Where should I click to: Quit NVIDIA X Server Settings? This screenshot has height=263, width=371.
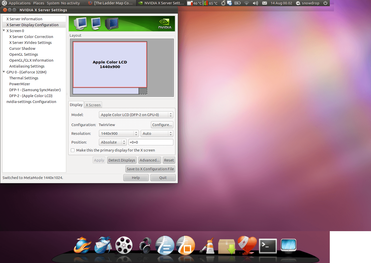[163, 178]
